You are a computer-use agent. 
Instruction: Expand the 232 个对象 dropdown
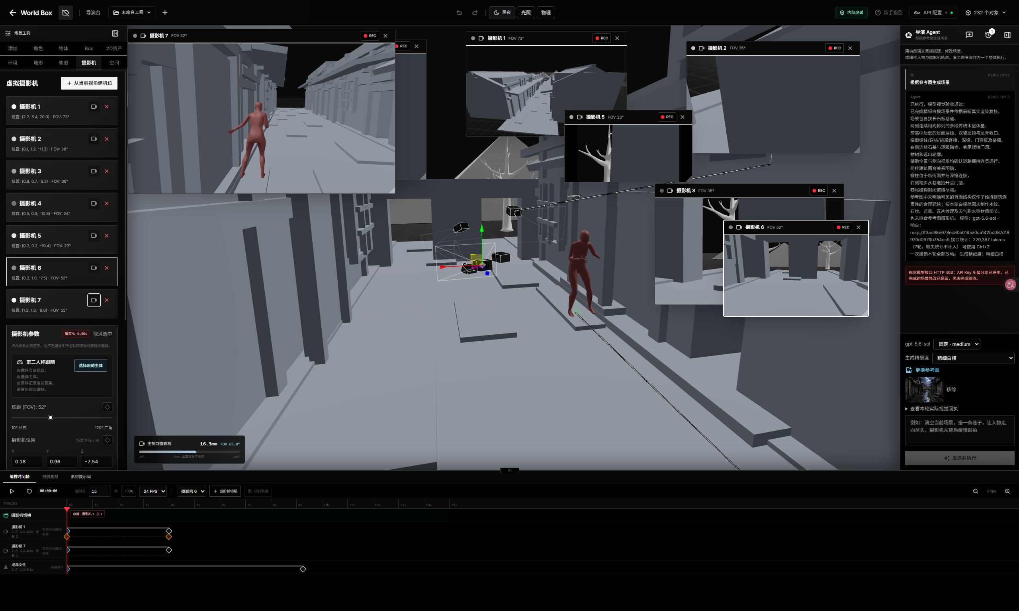(x=985, y=13)
